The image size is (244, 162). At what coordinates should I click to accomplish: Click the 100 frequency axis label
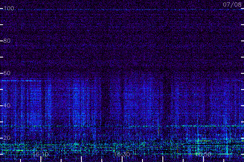9,8
